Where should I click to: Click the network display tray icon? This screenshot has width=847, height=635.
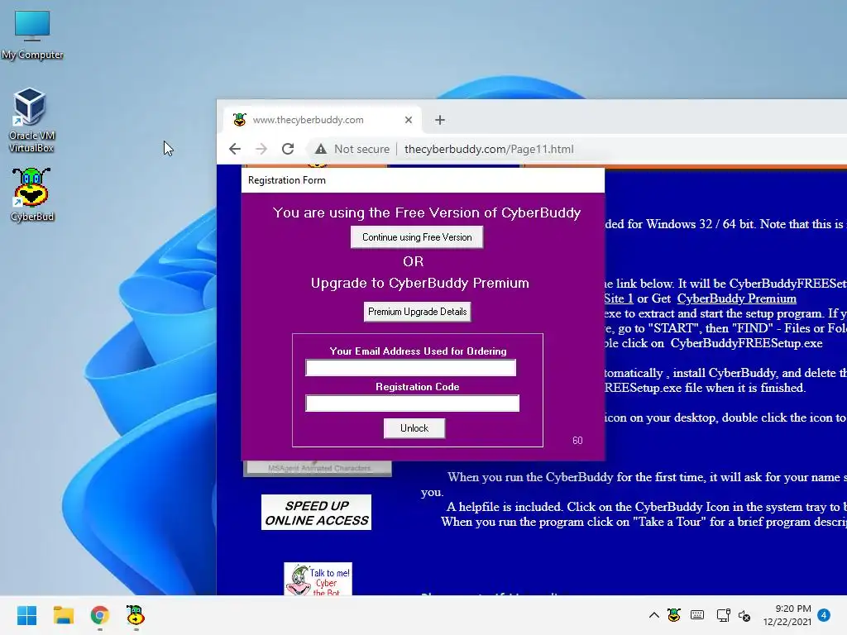tap(723, 615)
